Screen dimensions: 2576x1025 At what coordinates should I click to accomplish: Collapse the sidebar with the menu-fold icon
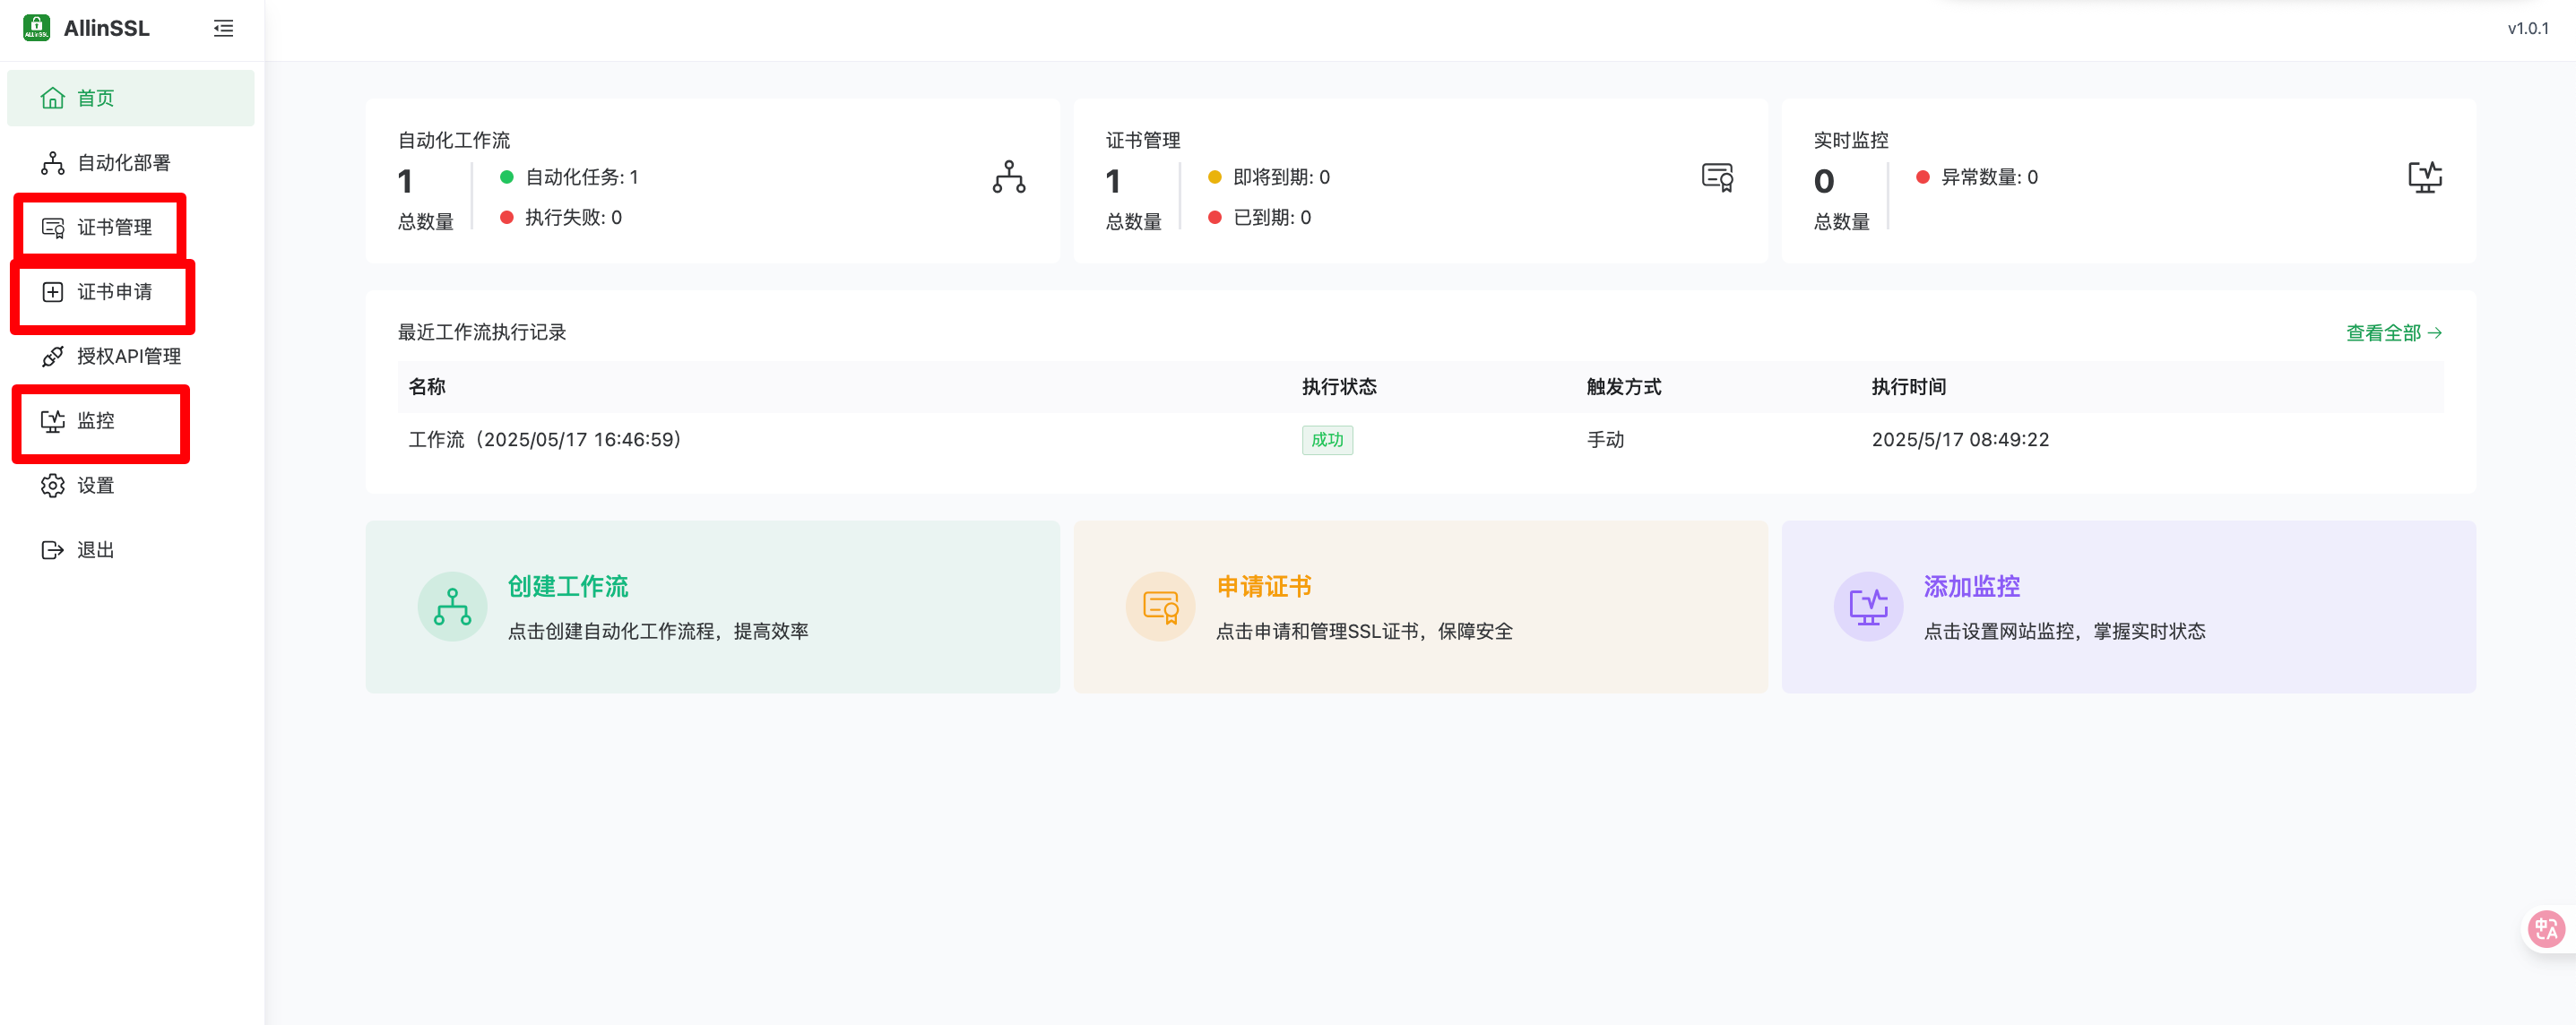click(223, 29)
